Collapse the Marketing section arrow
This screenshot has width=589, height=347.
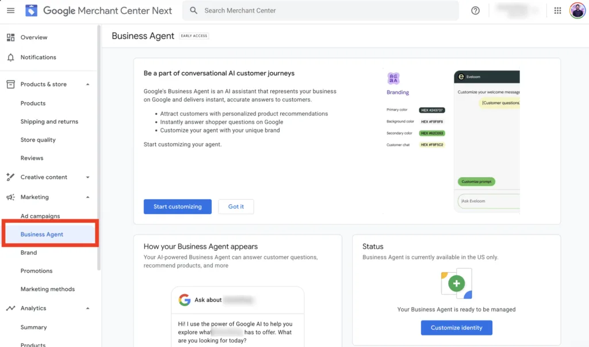(x=87, y=197)
